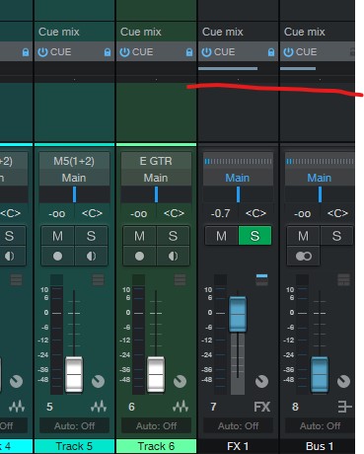
Task: Open the Auto: Off menu on FX 1
Action: (238, 426)
